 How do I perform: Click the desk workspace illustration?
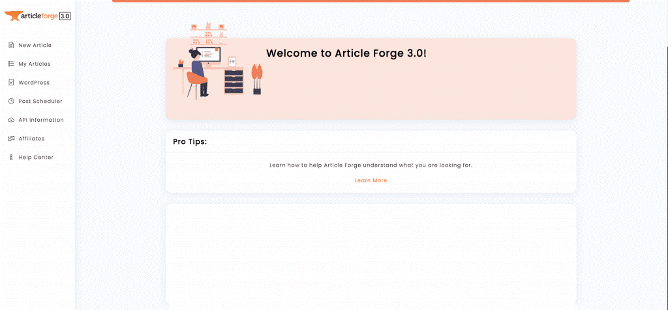[x=218, y=60]
